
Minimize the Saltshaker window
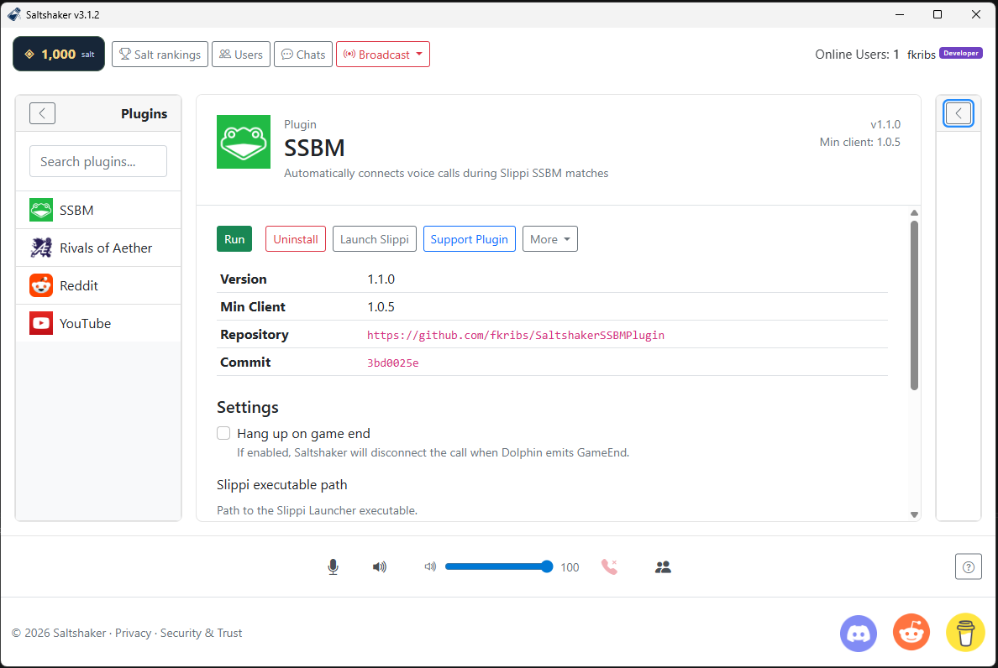(900, 14)
